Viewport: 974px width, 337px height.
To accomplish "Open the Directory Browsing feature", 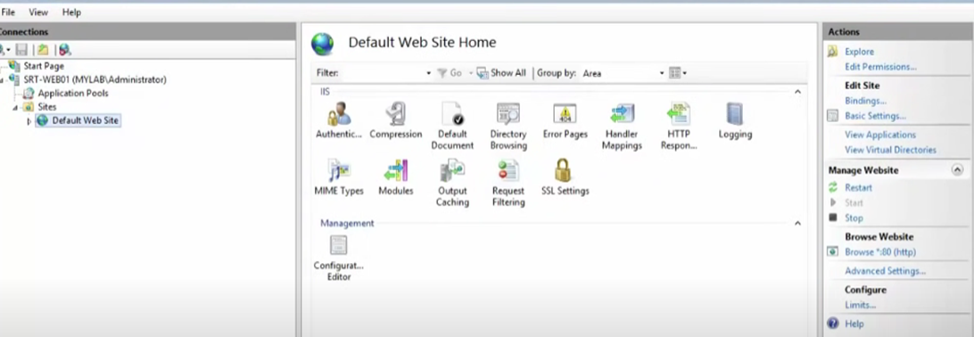I will coord(508,114).
